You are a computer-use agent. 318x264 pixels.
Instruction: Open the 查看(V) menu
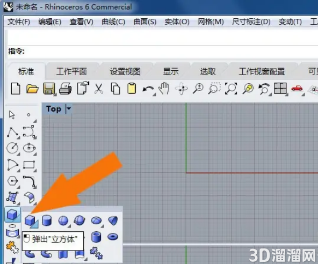tap(81, 21)
